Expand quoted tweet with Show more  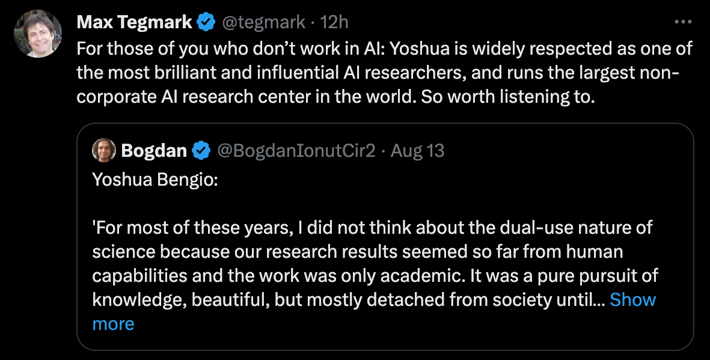[374, 311]
